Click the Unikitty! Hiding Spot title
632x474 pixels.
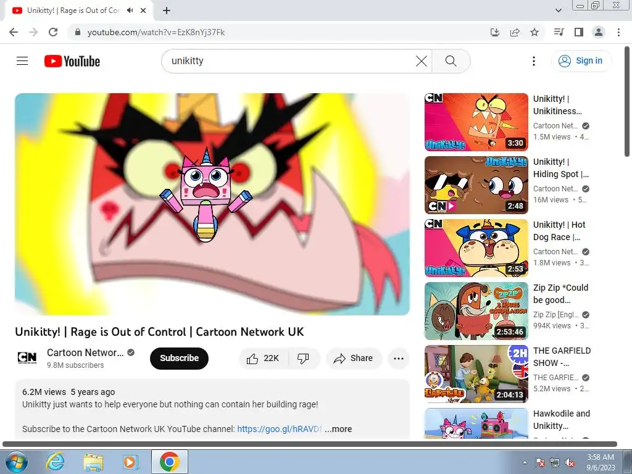(560, 168)
